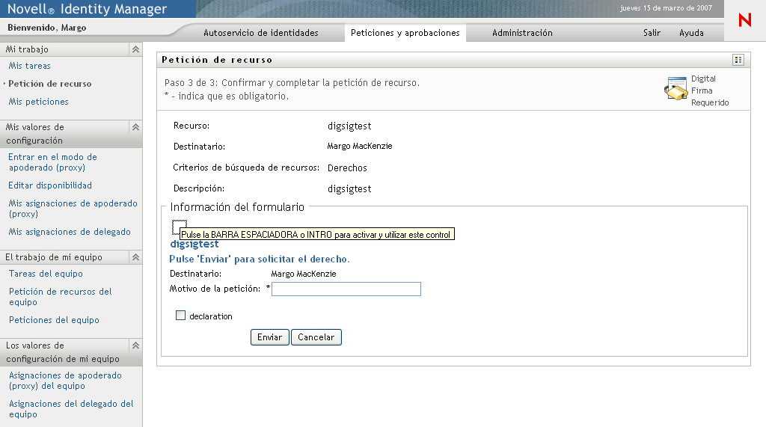Image resolution: width=766 pixels, height=427 pixels.
Task: Open Asignaciones del delegado del equipo
Action: 71,409
